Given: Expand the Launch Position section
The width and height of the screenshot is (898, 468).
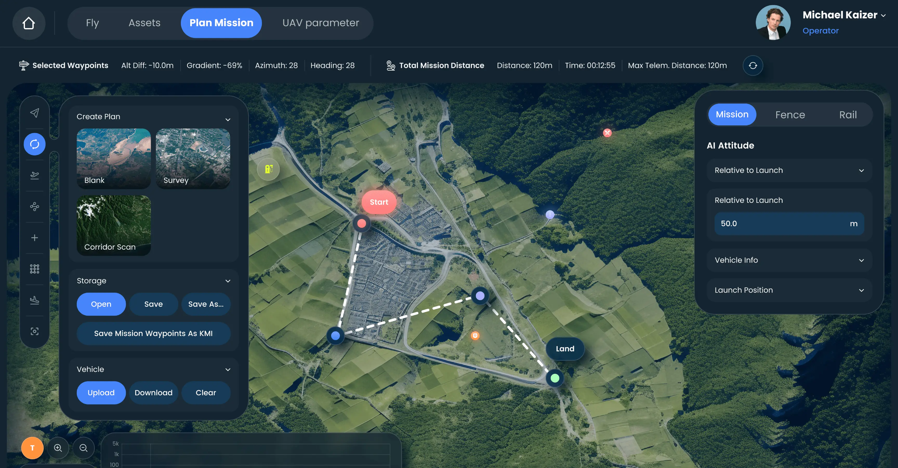Looking at the screenshot, I should tap(789, 290).
